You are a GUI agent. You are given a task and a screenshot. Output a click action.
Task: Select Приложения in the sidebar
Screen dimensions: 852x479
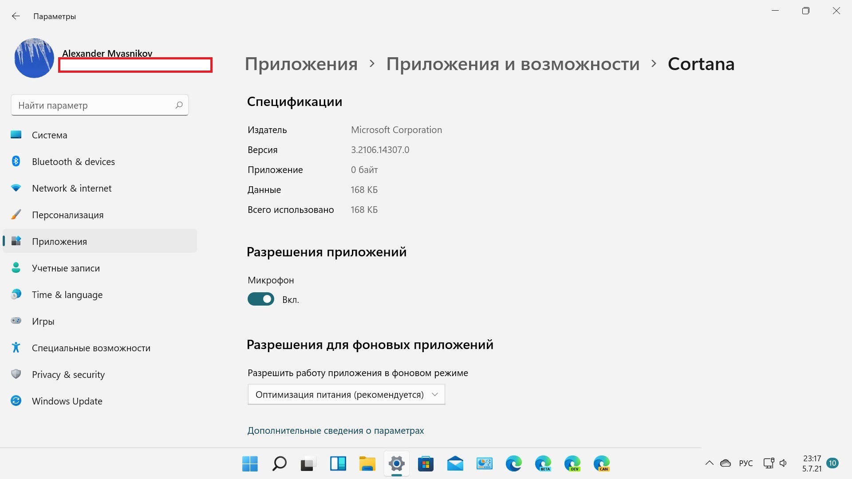pyautogui.click(x=100, y=241)
